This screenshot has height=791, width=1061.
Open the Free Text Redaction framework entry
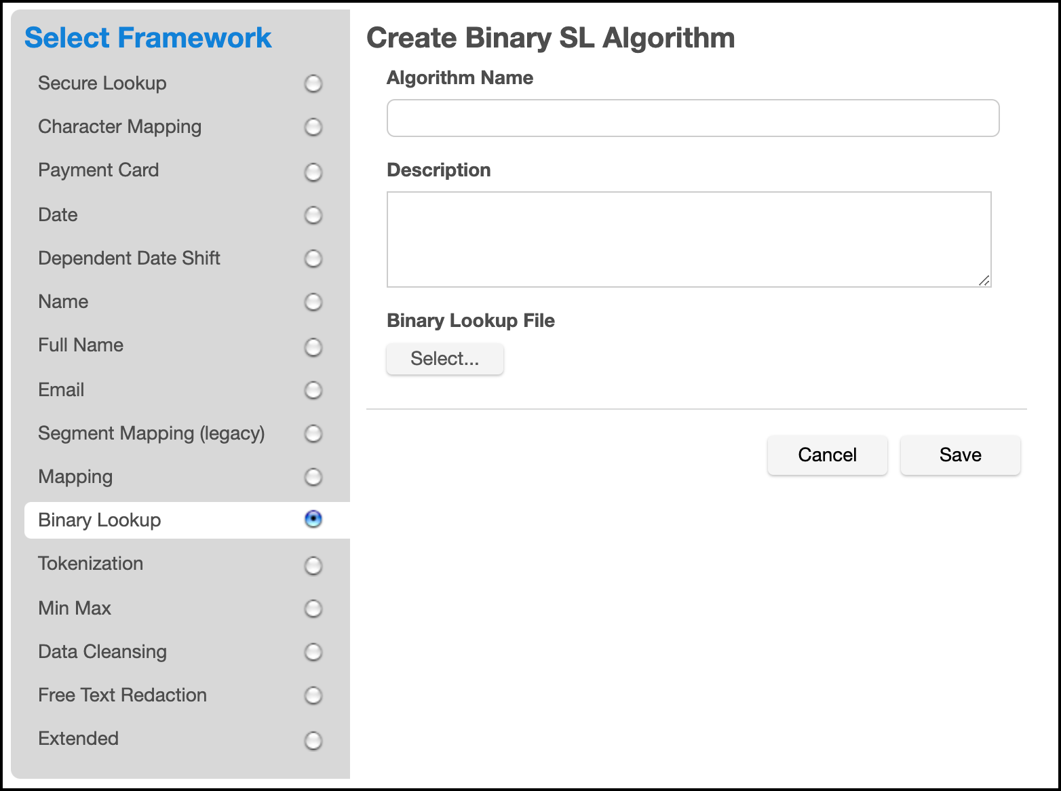pyautogui.click(x=122, y=695)
